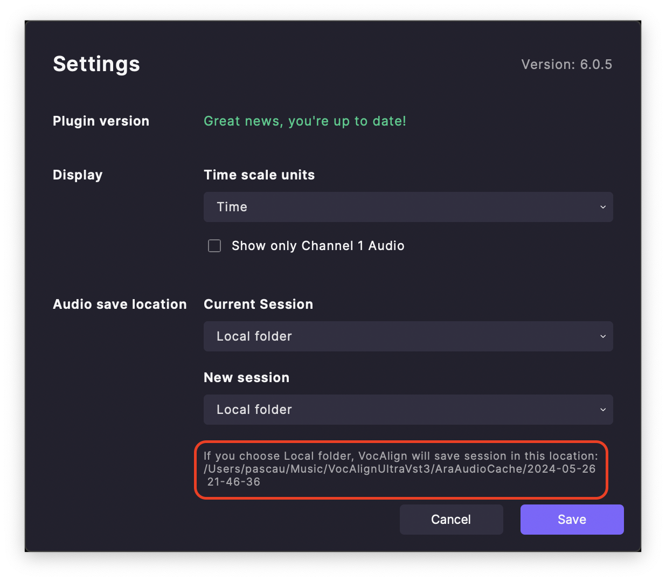
Task: Click the 'Show only Channel 1 Audio' label
Action: click(318, 246)
